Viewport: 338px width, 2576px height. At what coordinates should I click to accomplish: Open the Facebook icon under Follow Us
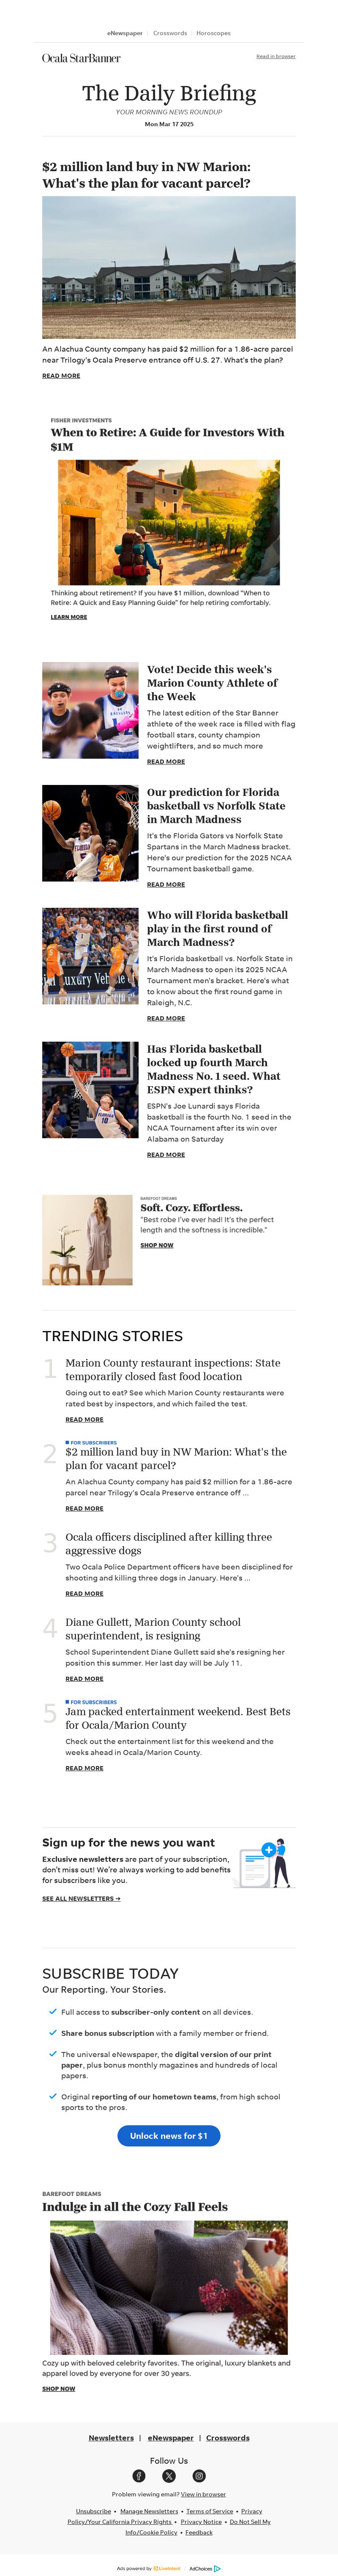tap(139, 2476)
